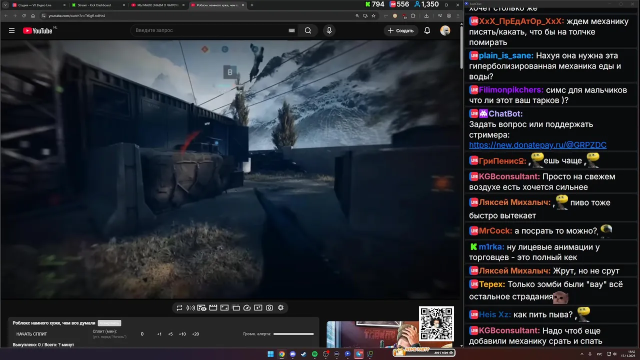Take a video screenshot with the camera icon
The height and width of the screenshot is (360, 640).
pos(269,308)
